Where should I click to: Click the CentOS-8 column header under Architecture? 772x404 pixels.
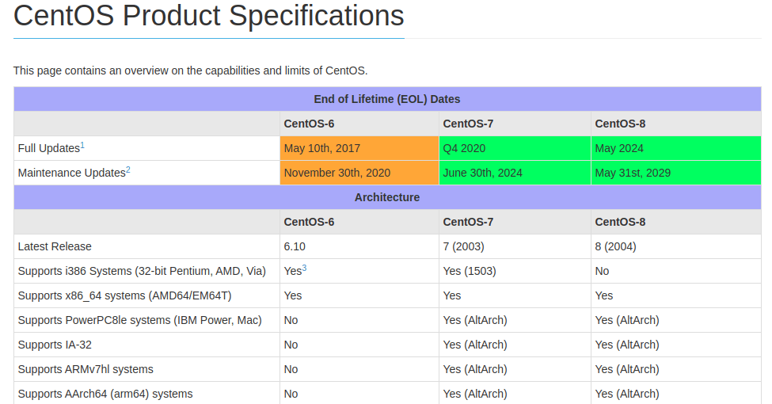(x=676, y=222)
